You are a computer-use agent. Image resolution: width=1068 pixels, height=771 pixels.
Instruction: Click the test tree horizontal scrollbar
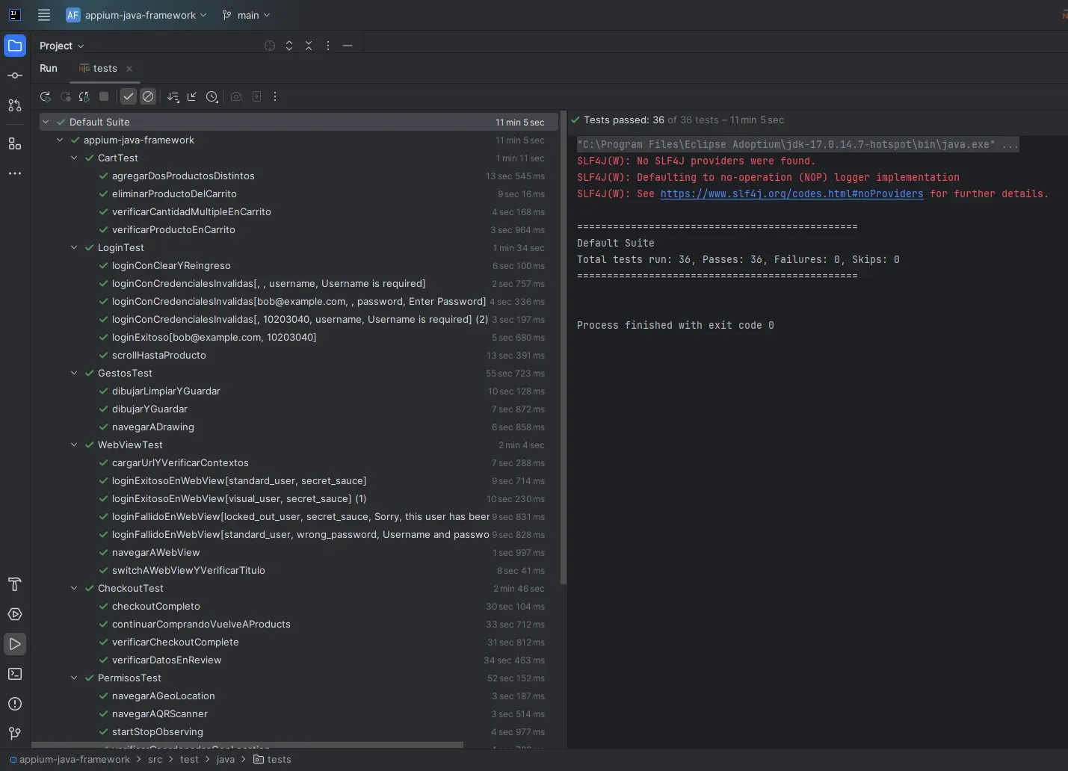pyautogui.click(x=247, y=745)
